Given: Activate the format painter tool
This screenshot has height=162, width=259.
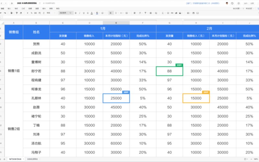Looking at the screenshot, I should click(x=17, y=13).
